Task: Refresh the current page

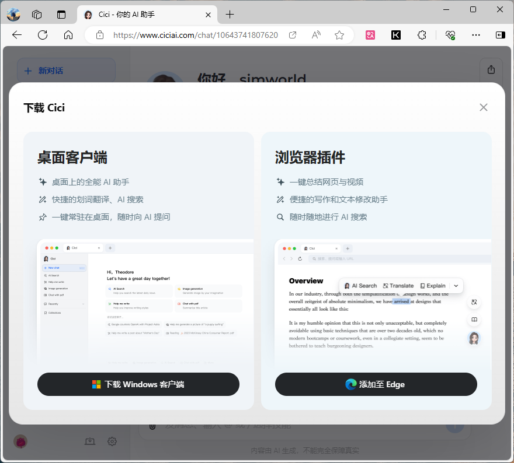Action: coord(43,34)
